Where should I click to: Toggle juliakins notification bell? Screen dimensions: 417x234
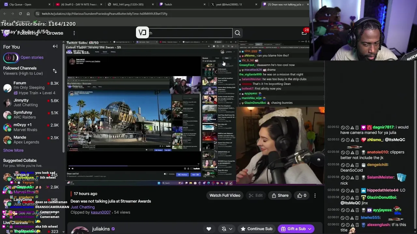click(x=224, y=229)
